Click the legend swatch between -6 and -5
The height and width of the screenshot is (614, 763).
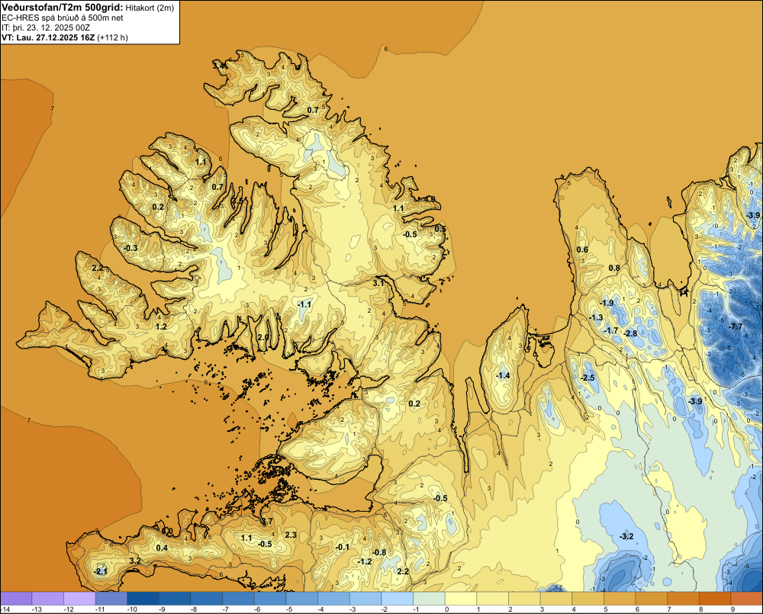(x=270, y=599)
